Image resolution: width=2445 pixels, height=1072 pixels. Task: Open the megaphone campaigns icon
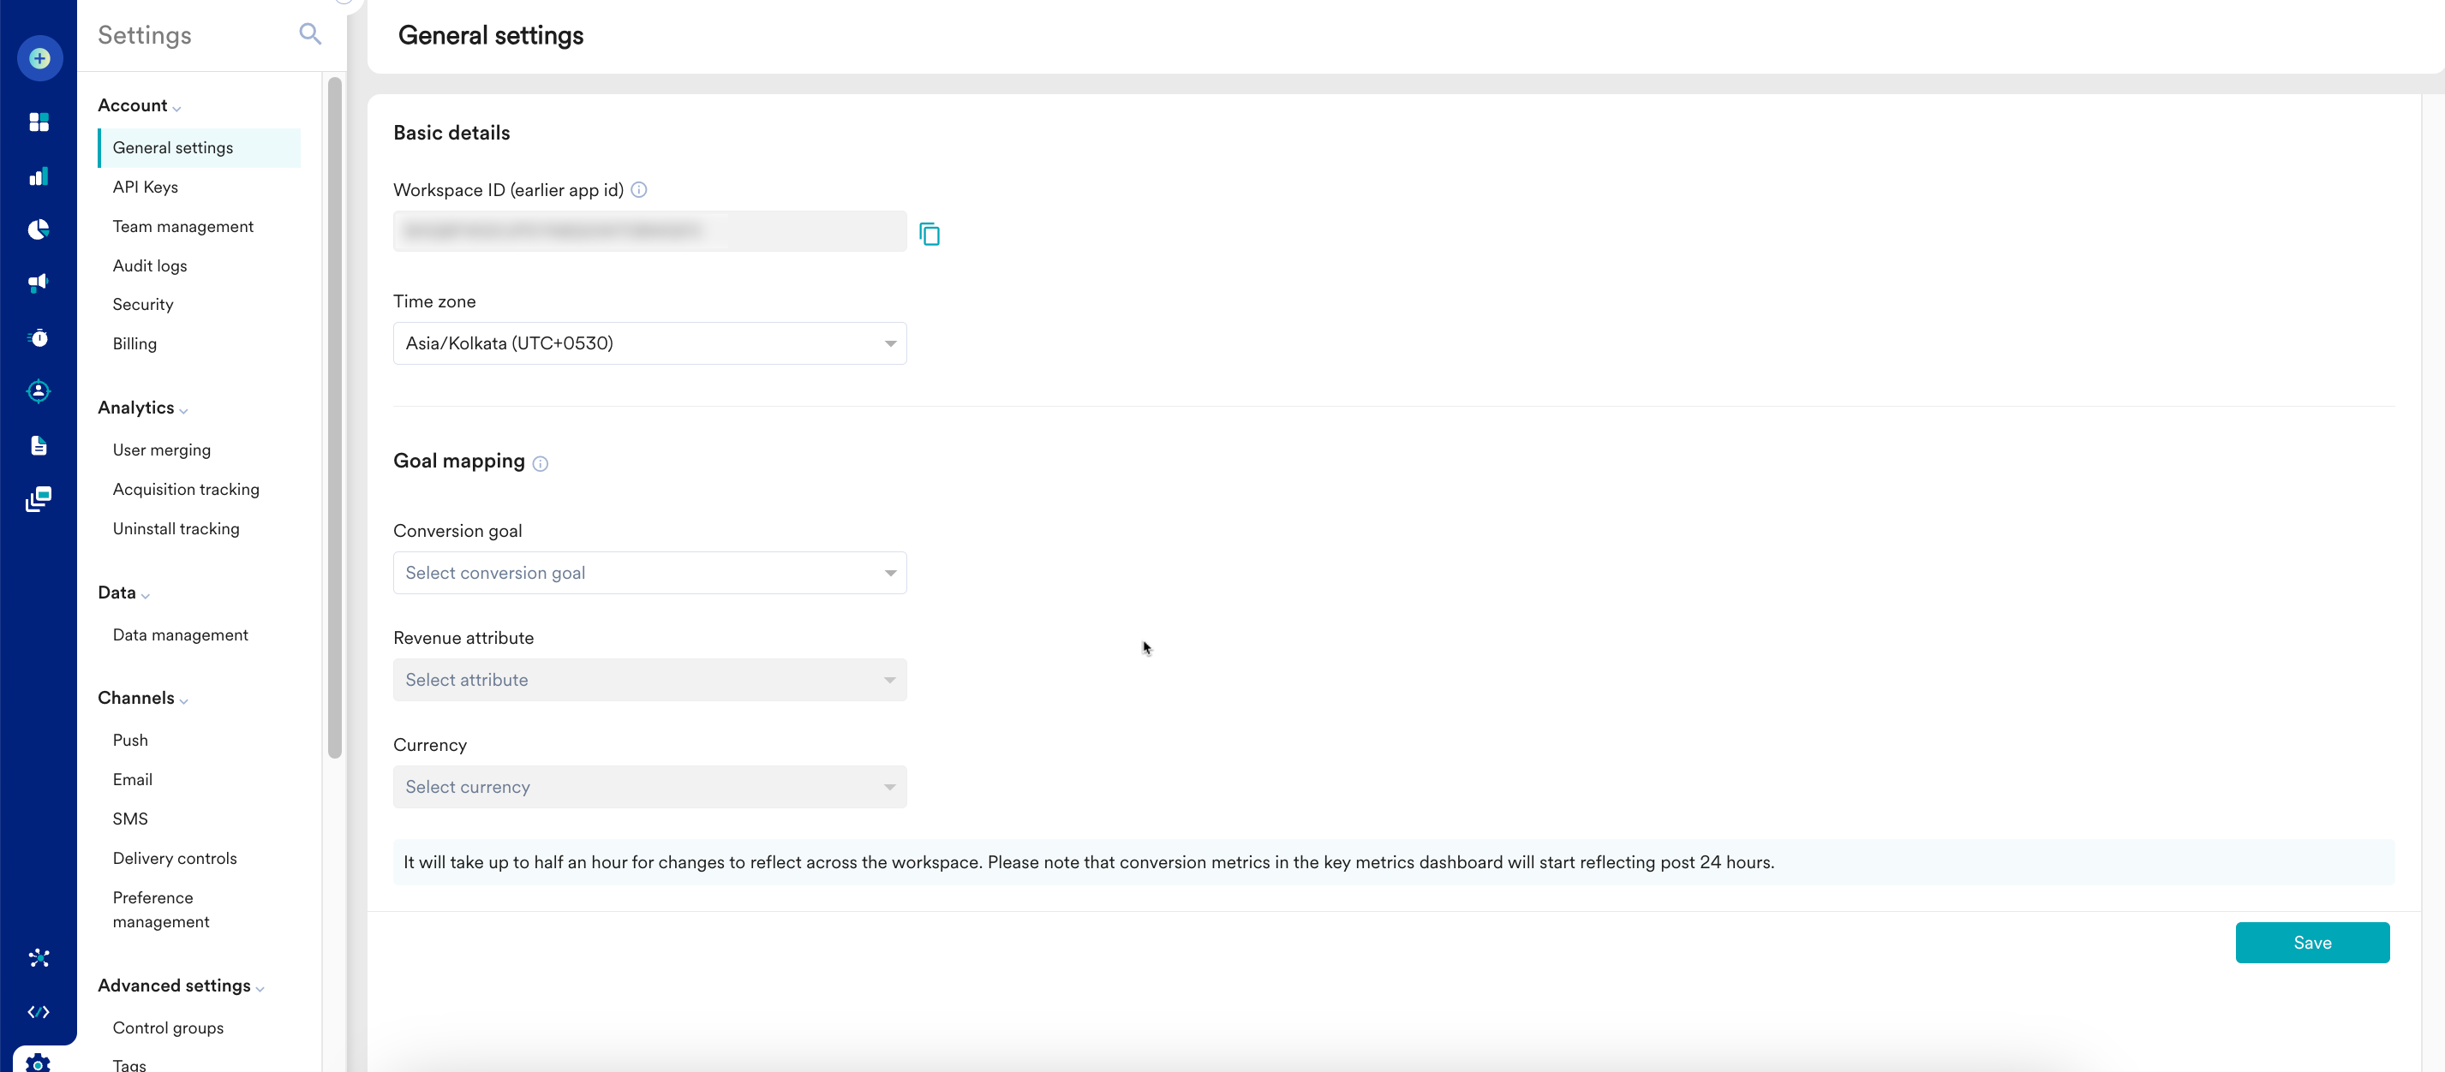click(39, 283)
